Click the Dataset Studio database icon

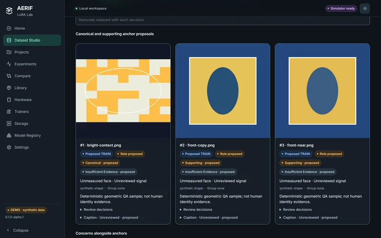coord(9,40)
